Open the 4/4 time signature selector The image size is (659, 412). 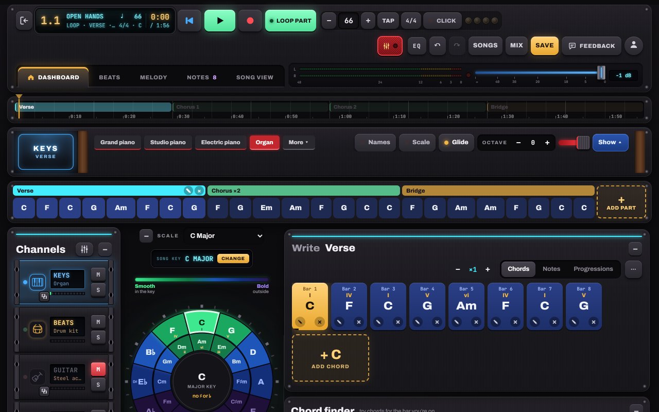click(x=411, y=21)
